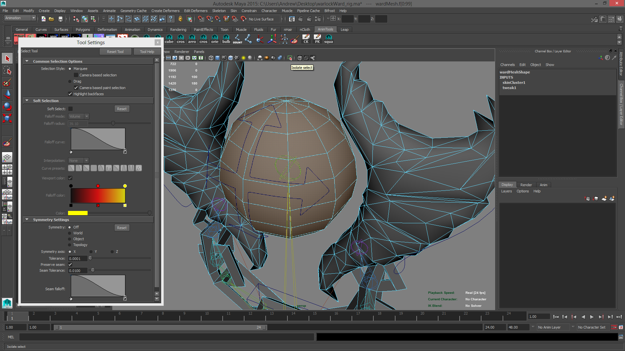Uncheck Highlight backfaces option

(x=70, y=94)
